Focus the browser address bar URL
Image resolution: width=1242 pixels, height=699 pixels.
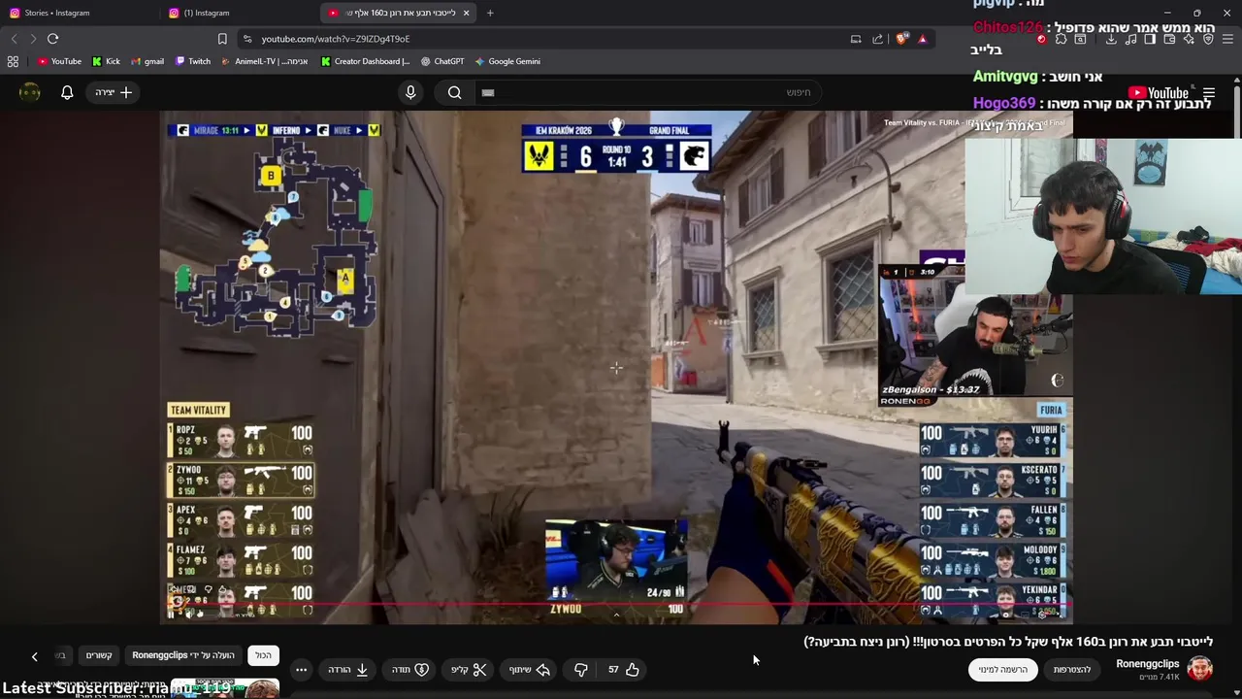point(336,39)
